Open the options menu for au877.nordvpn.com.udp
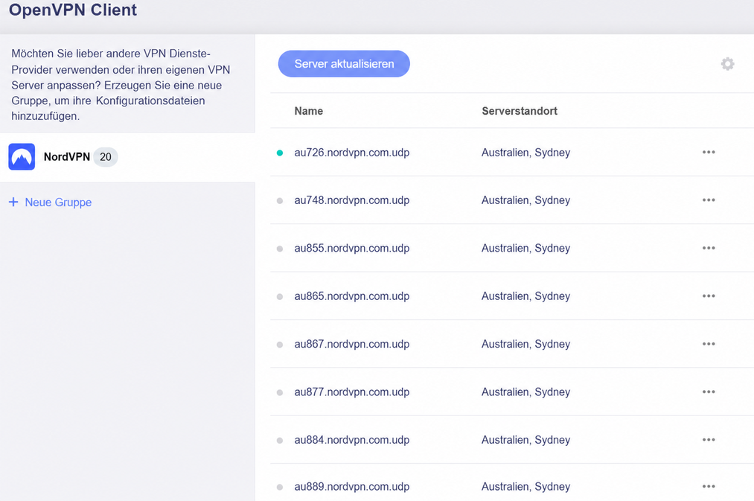Screen dimensions: 754x501 (709, 392)
